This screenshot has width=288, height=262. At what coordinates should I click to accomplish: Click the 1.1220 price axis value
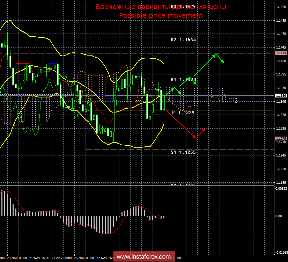point(281,169)
